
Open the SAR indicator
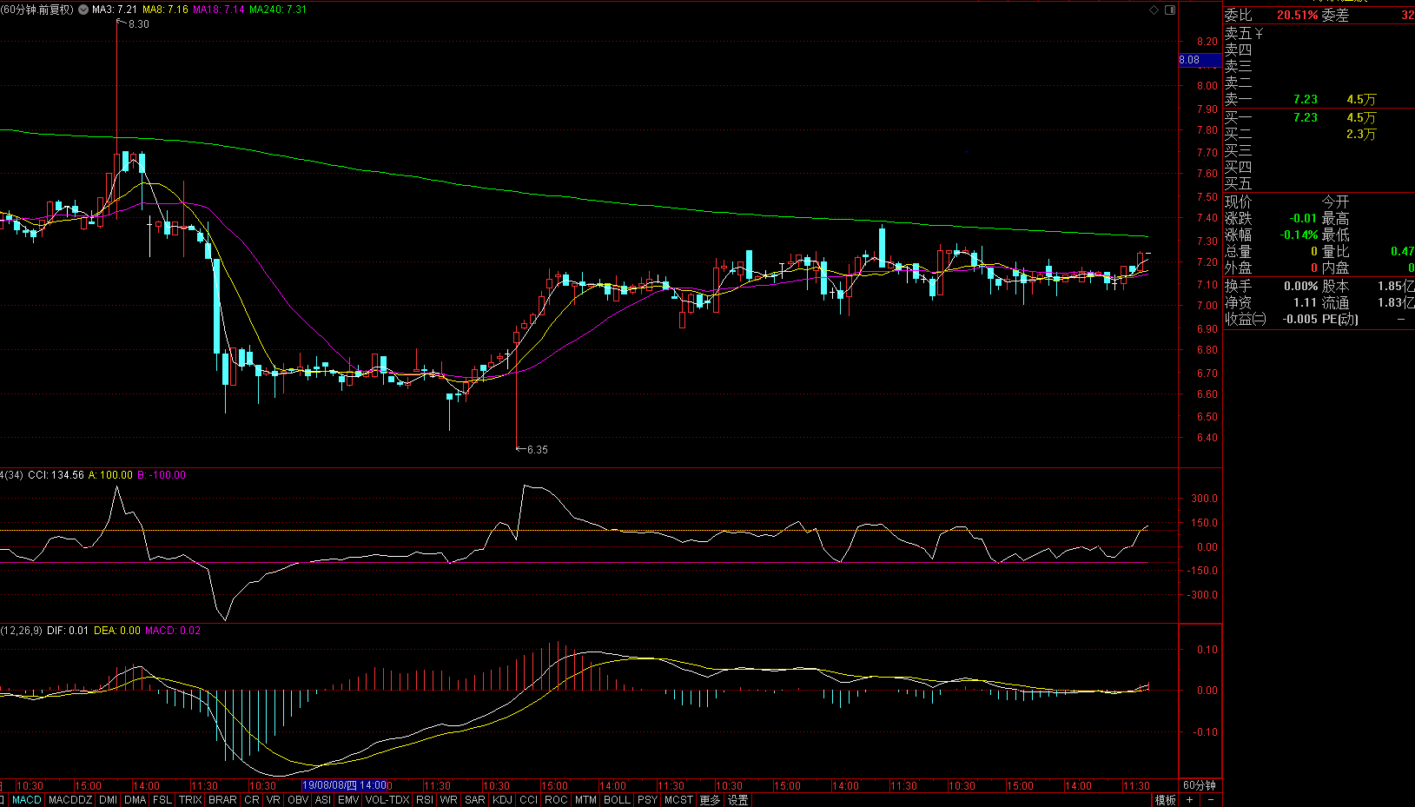[475, 800]
